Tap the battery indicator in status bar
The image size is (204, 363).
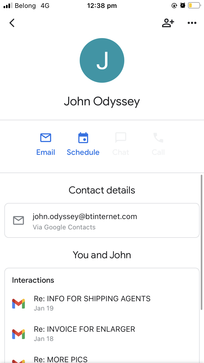coord(194,5)
